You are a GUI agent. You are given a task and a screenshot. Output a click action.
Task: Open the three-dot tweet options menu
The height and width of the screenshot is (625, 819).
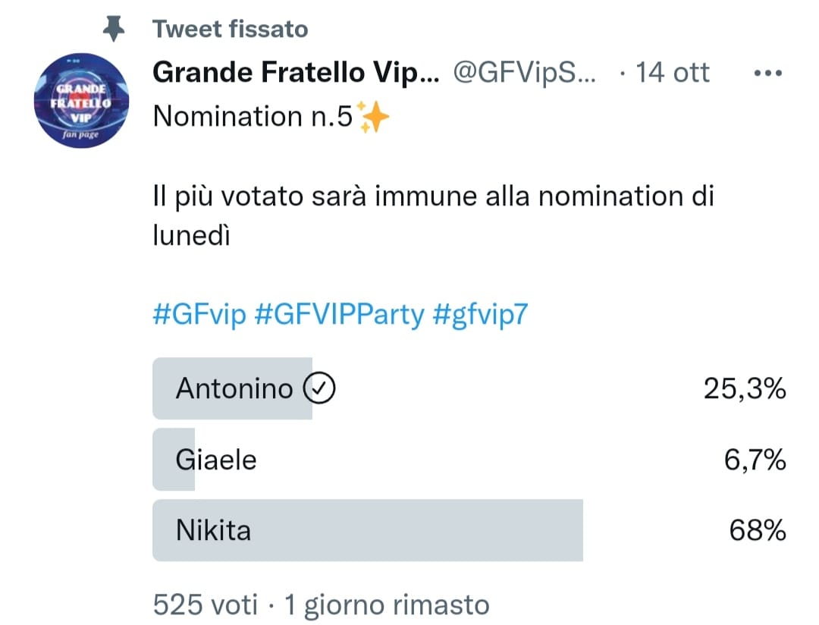tap(767, 73)
